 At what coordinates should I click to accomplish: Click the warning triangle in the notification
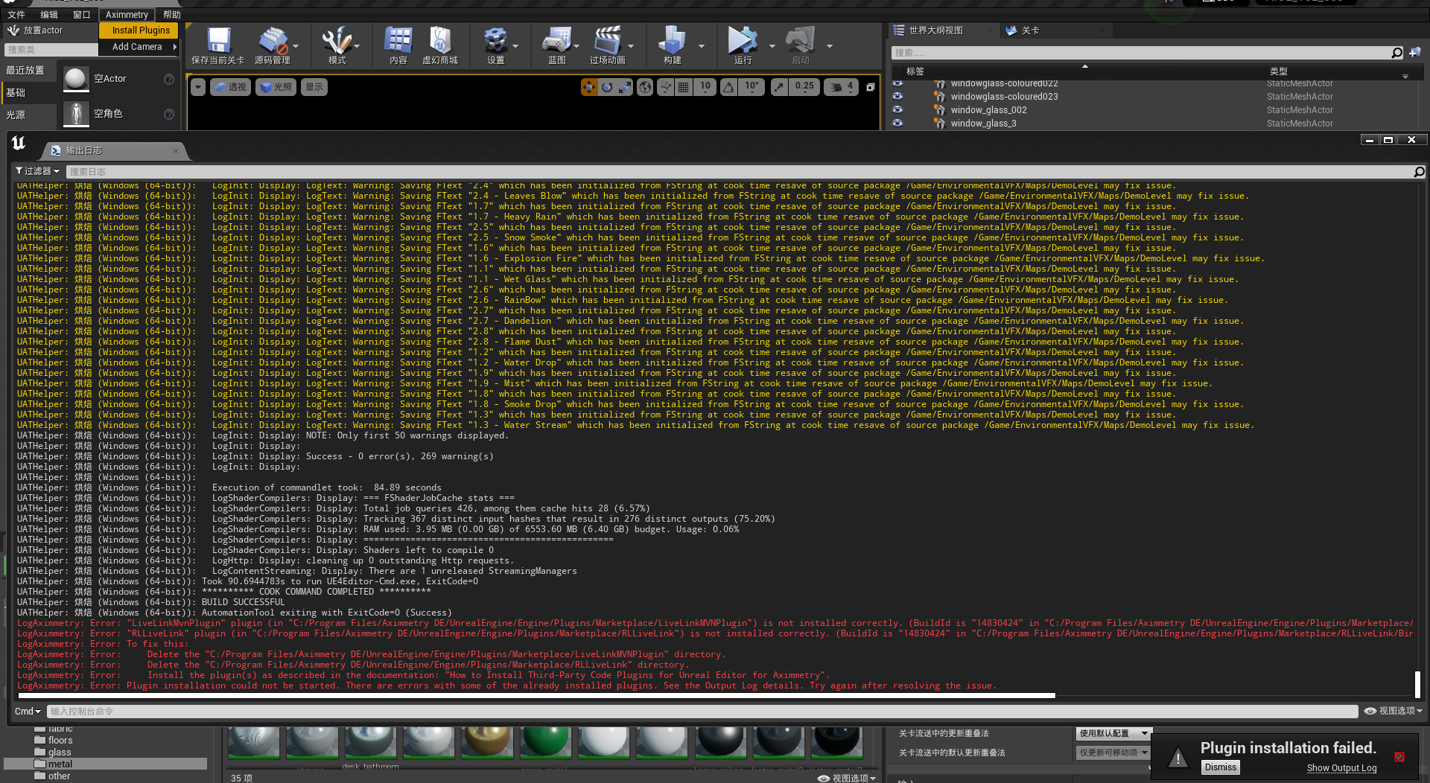tap(1178, 758)
